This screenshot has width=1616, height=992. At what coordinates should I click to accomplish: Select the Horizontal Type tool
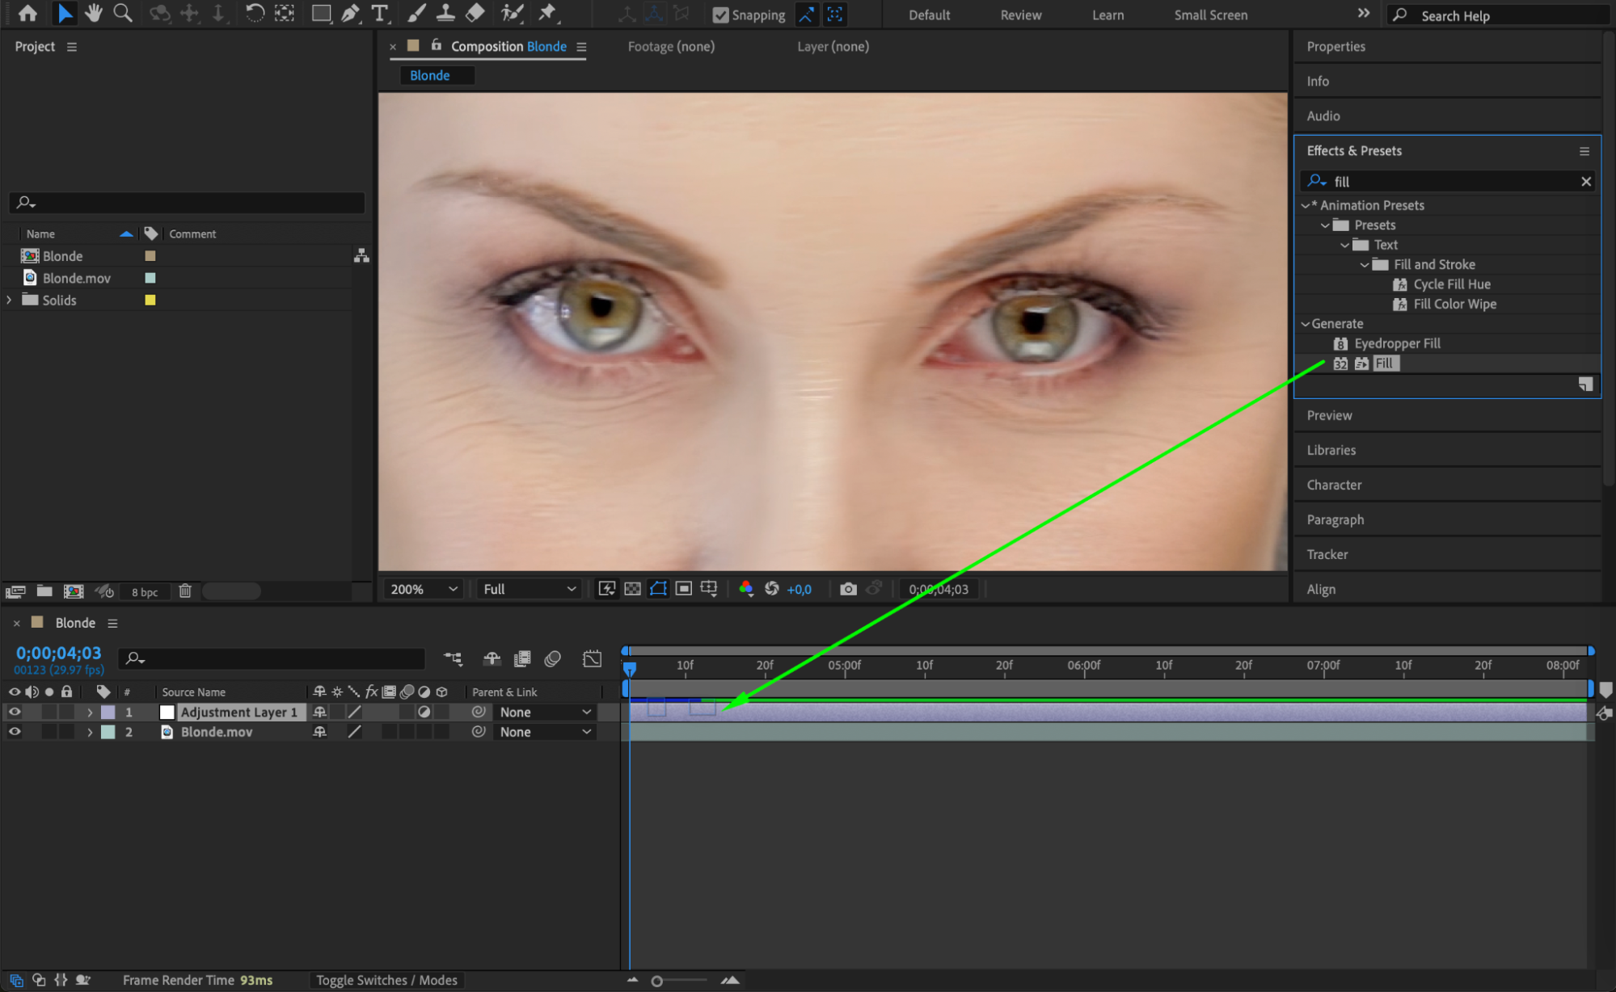(379, 13)
